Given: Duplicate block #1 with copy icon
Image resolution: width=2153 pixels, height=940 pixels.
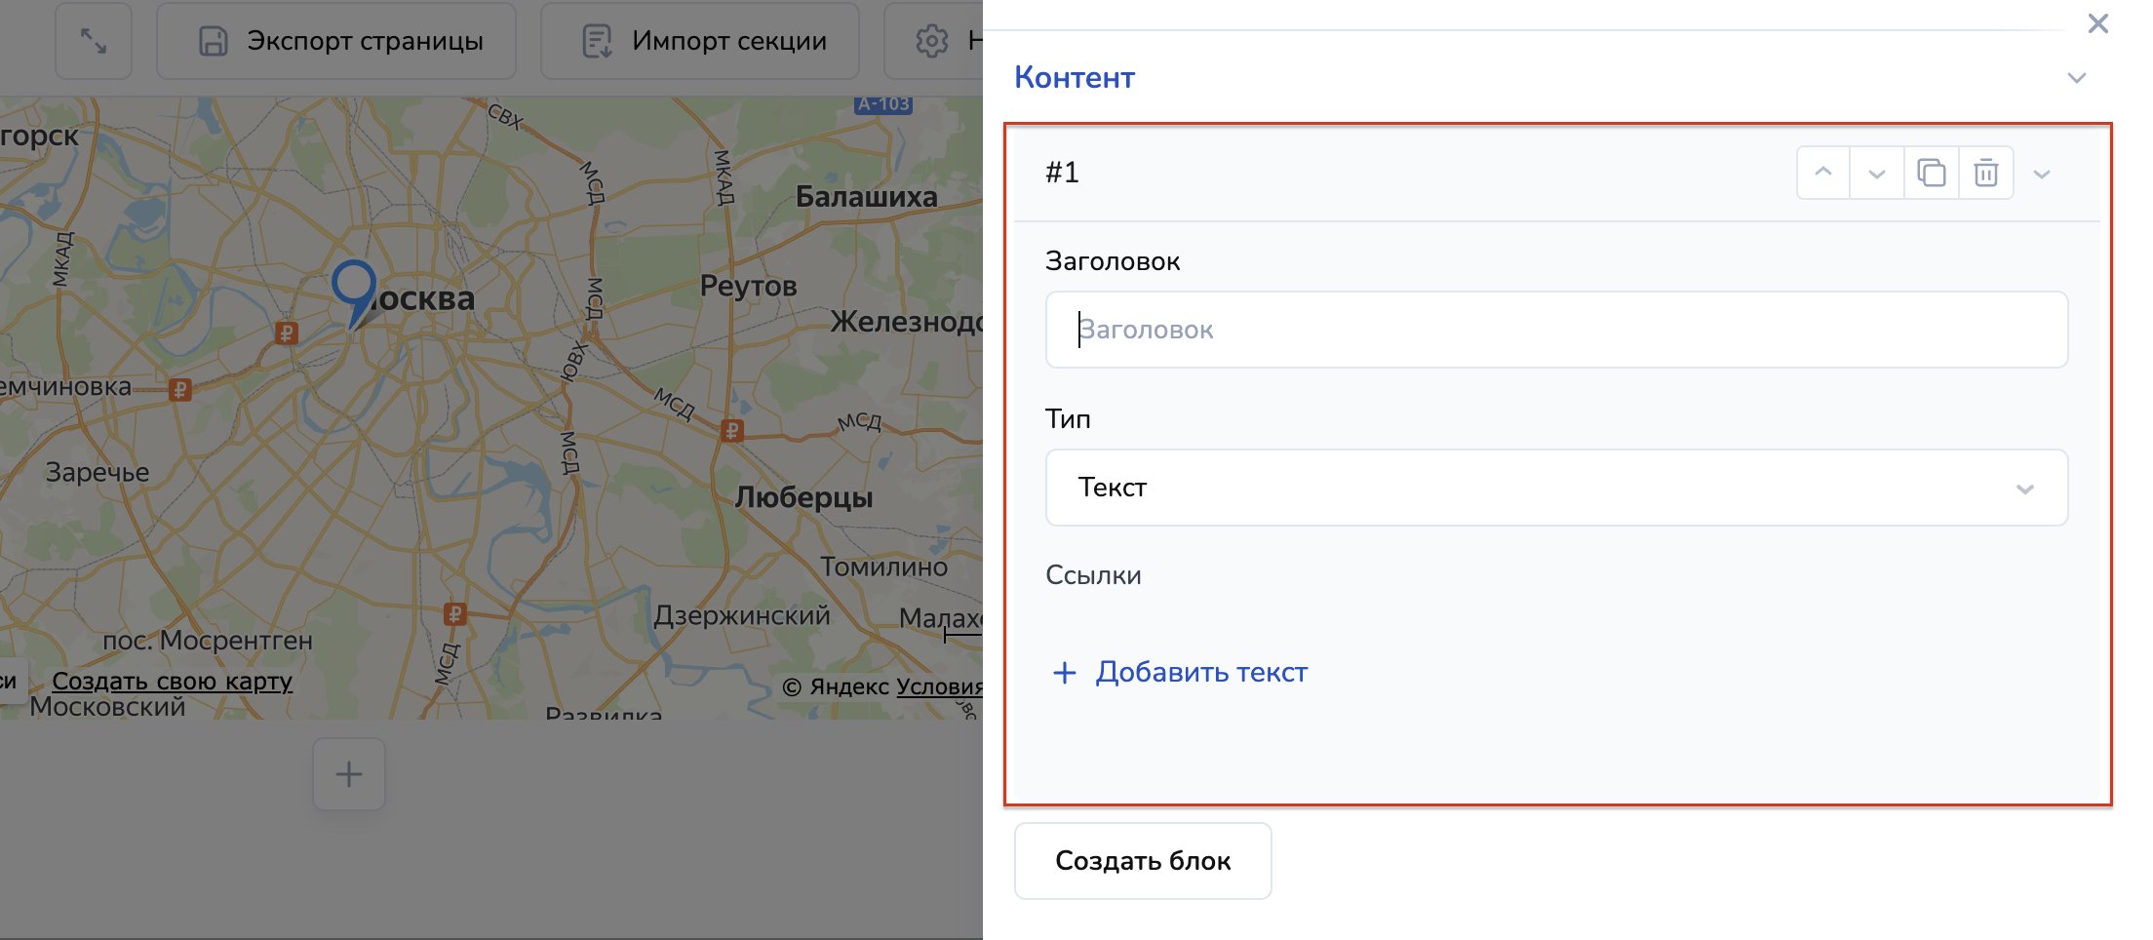Looking at the screenshot, I should click(1931, 173).
